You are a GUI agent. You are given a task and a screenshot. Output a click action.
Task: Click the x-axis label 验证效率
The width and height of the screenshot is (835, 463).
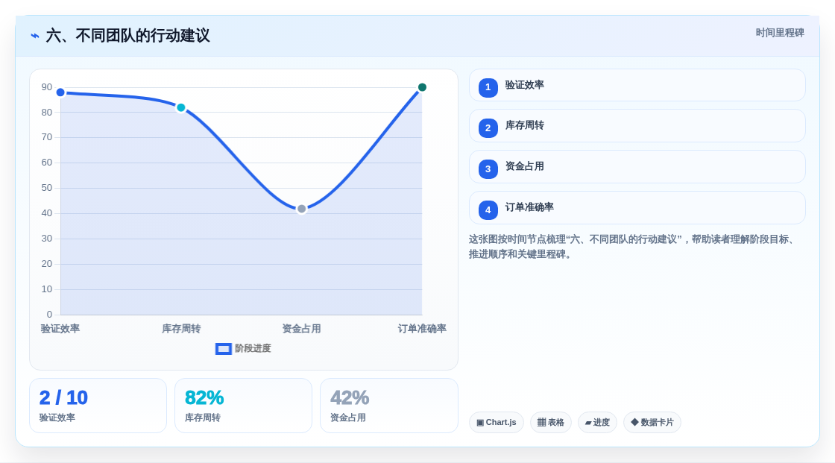(60, 329)
